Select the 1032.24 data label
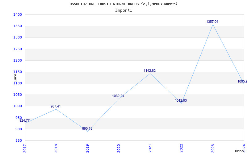Screen dimensions: 247x154 tap(118, 96)
